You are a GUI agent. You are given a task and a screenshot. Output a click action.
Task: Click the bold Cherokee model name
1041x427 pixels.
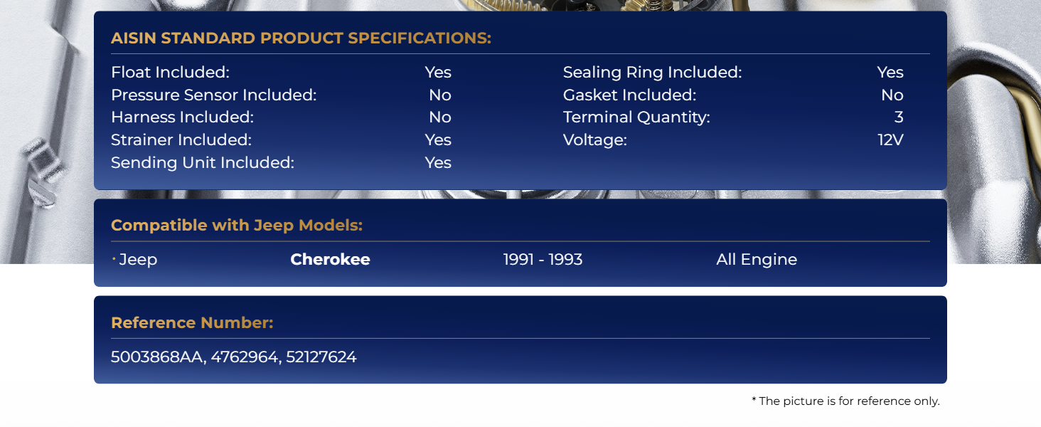pyautogui.click(x=330, y=260)
